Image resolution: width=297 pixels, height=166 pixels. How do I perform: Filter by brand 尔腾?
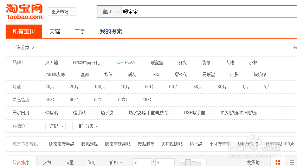[x=234, y=74]
